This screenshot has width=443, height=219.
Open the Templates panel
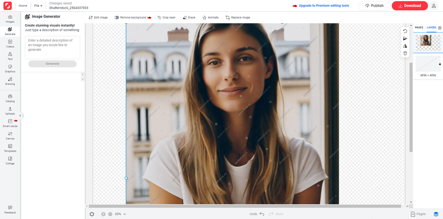coord(10,148)
